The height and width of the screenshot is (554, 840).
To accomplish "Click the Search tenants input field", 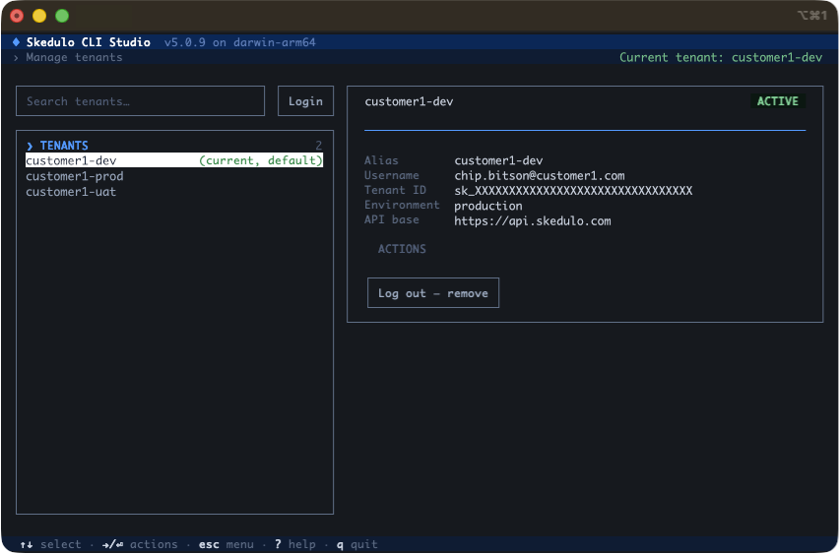I will tap(141, 101).
